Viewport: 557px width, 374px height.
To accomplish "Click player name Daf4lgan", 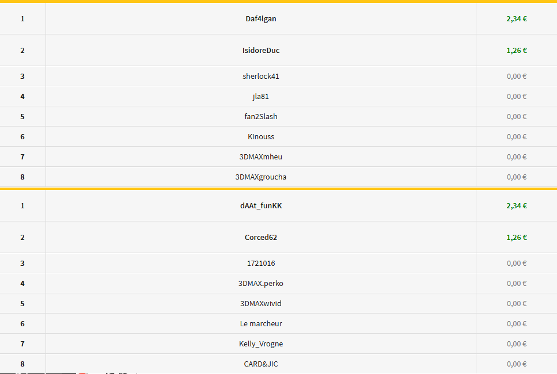I will 261,19.
